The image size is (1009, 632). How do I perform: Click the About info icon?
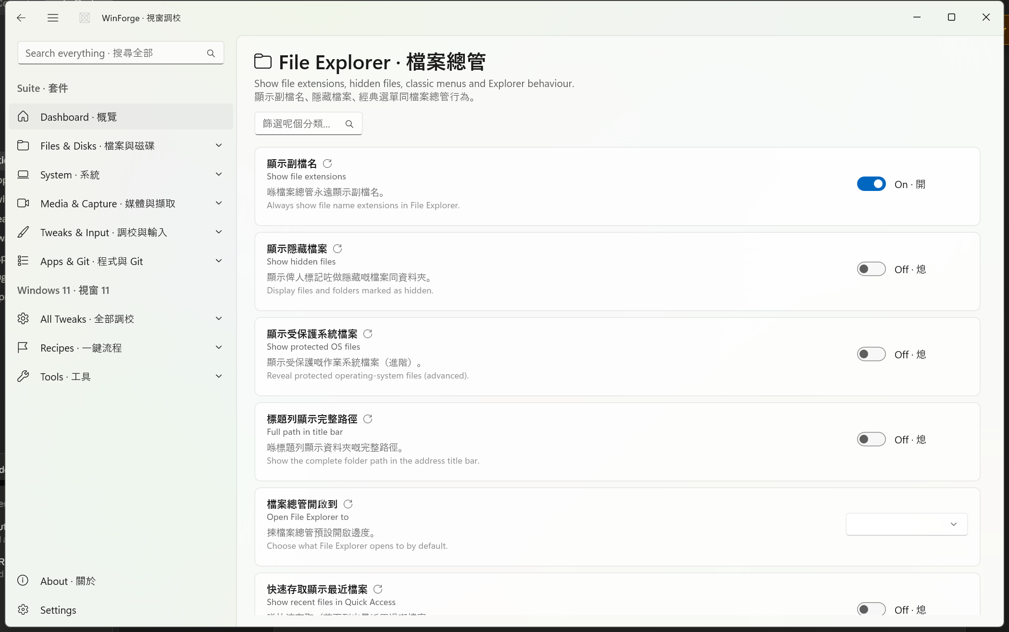pos(23,581)
